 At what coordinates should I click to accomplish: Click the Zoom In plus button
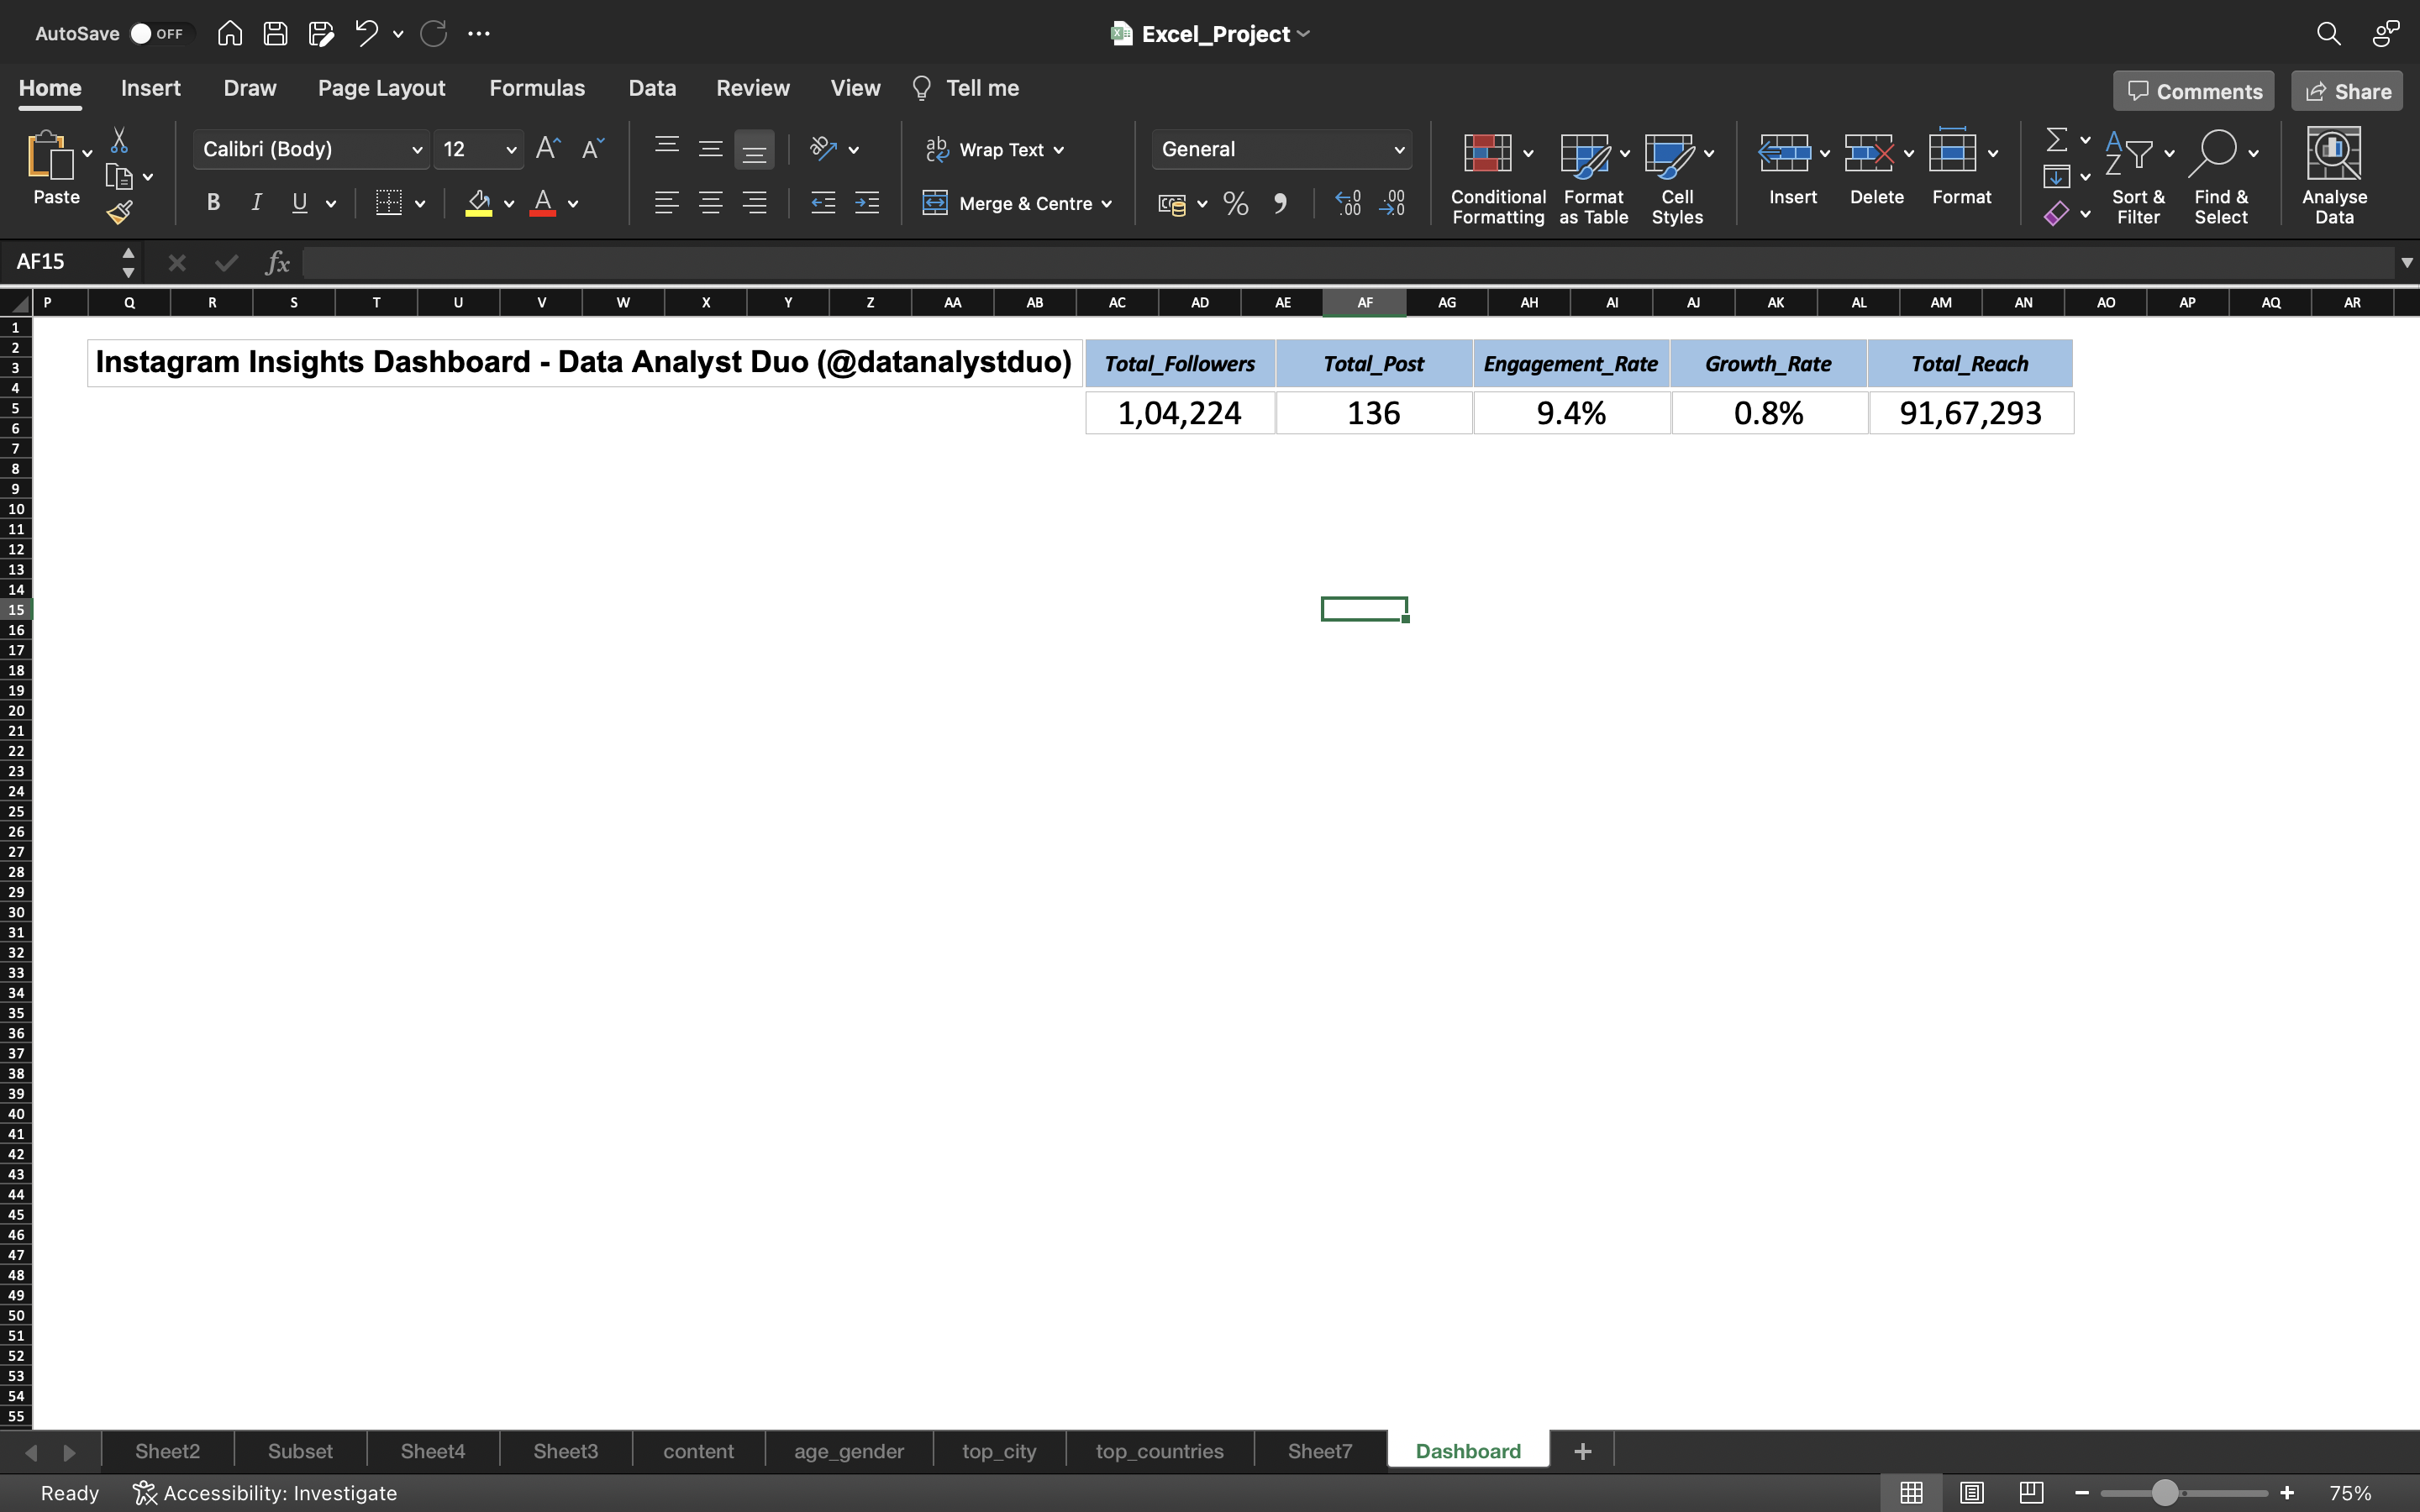click(2287, 1493)
